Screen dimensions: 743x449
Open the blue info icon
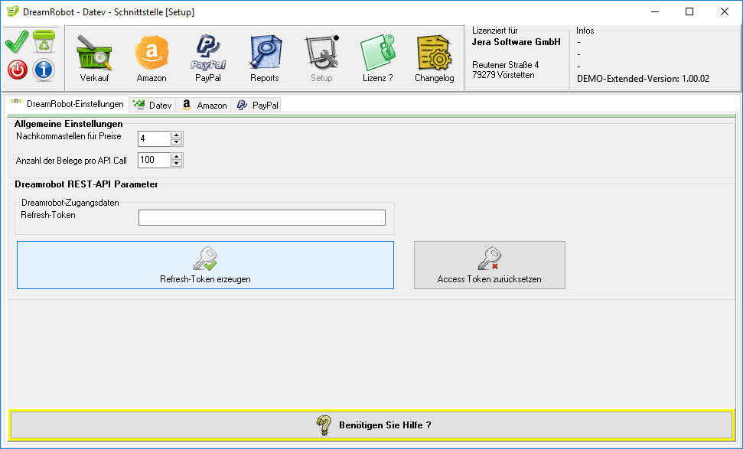click(x=44, y=70)
